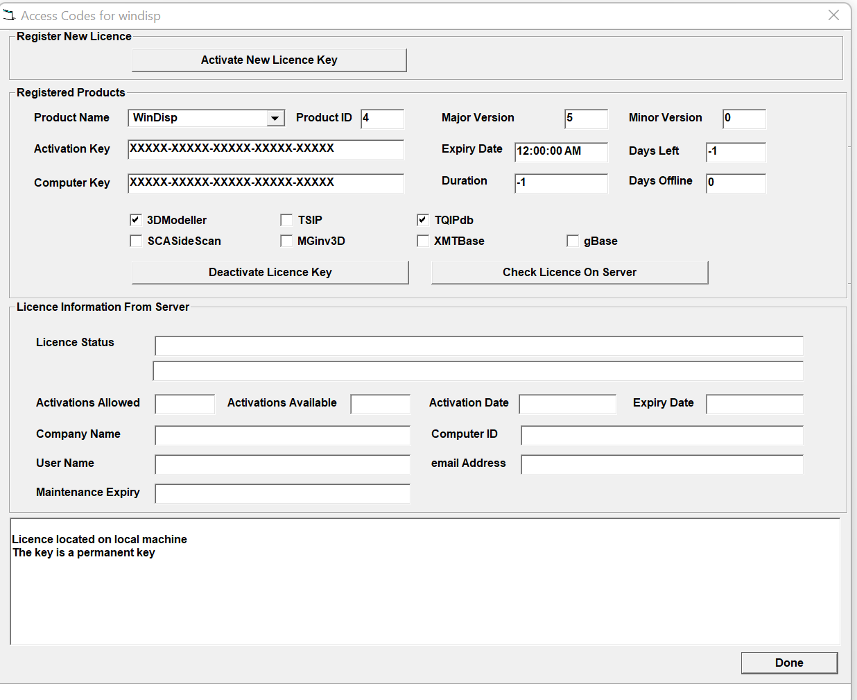Click the Done button
857x700 pixels.
(789, 663)
